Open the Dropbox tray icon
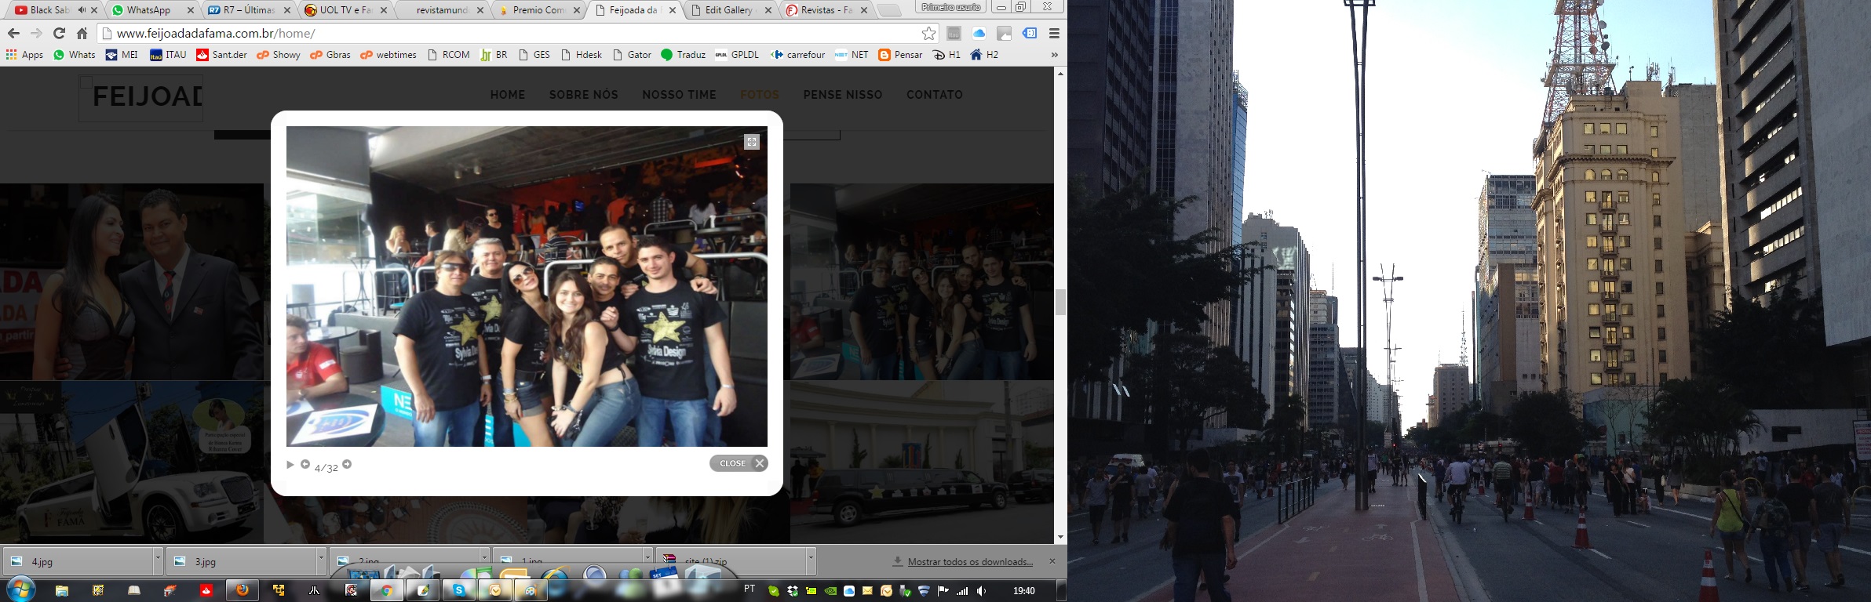The width and height of the screenshot is (1871, 602). click(x=793, y=591)
